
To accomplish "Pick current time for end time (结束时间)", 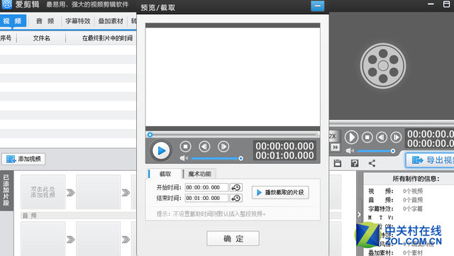I will pos(236,198).
